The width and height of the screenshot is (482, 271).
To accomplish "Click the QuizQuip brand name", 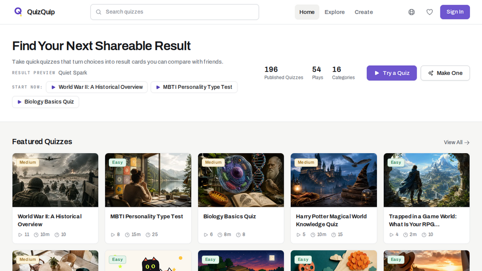I will 41,12.
